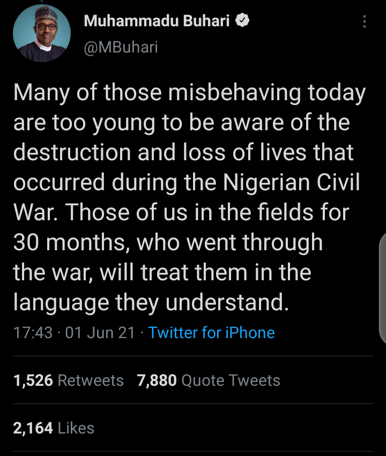Tap the edge panel handle on right side
Image resolution: width=386 pixels, height=456 pixels.
click(382, 288)
